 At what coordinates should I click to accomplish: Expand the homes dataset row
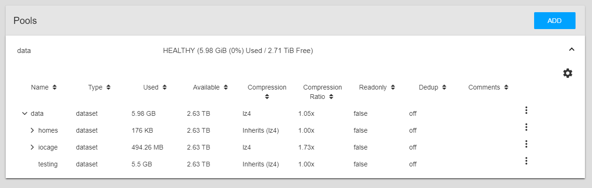pos(32,130)
